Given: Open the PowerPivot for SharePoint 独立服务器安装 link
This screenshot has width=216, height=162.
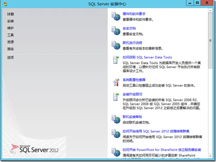Looking at the screenshot, I should [162, 150].
